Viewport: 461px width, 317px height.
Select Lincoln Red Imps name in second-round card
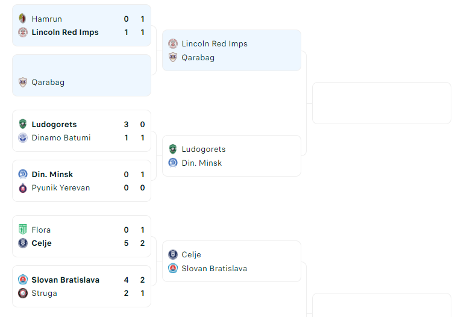(x=215, y=44)
